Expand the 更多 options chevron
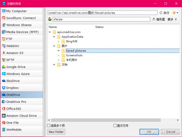Viewport: 182px width, 137px height. (176, 19)
